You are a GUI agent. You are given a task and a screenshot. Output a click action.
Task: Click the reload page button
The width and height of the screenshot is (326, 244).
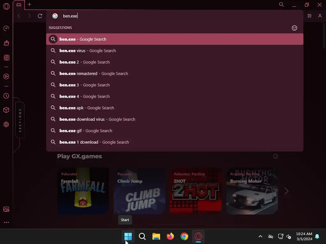(40, 16)
